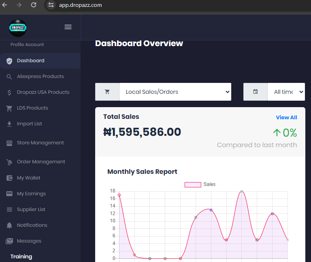This screenshot has width=311, height=262.
Task: Open Order Management in sidebar
Action: pyautogui.click(x=41, y=162)
